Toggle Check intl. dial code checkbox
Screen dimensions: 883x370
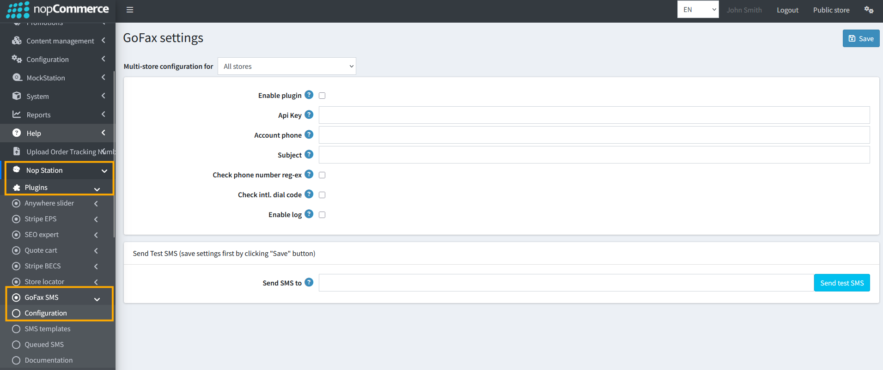[x=322, y=195]
